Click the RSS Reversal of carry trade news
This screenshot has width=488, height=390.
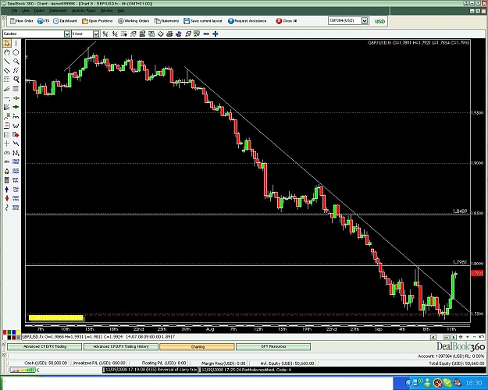point(150,370)
